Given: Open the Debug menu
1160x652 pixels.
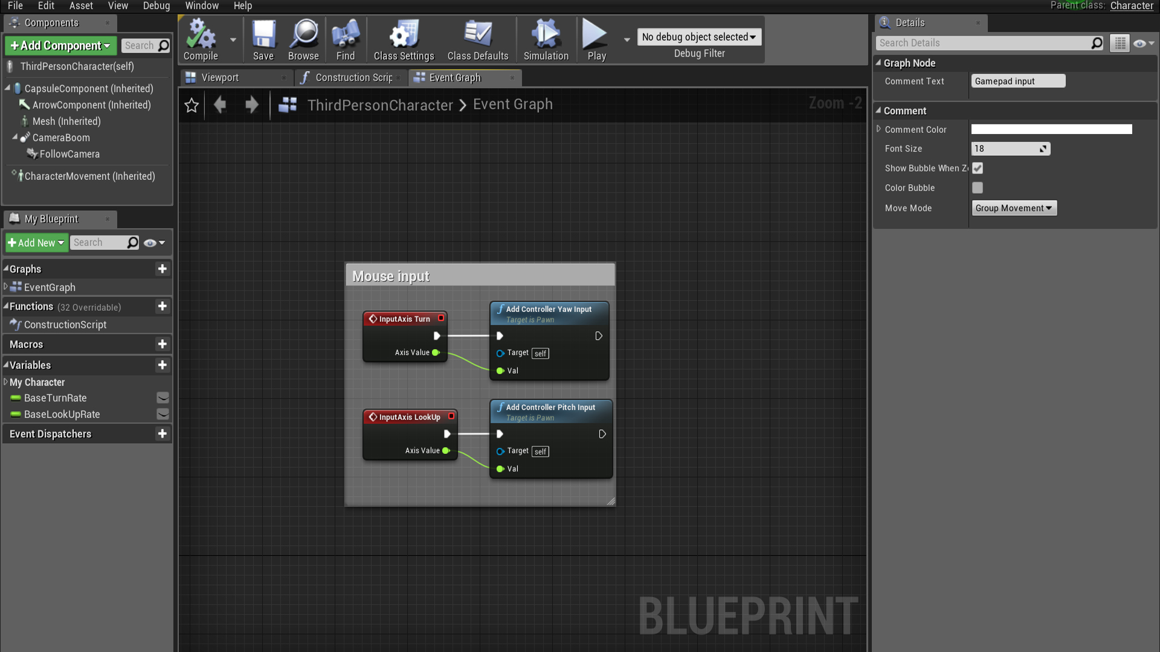Looking at the screenshot, I should point(156,6).
